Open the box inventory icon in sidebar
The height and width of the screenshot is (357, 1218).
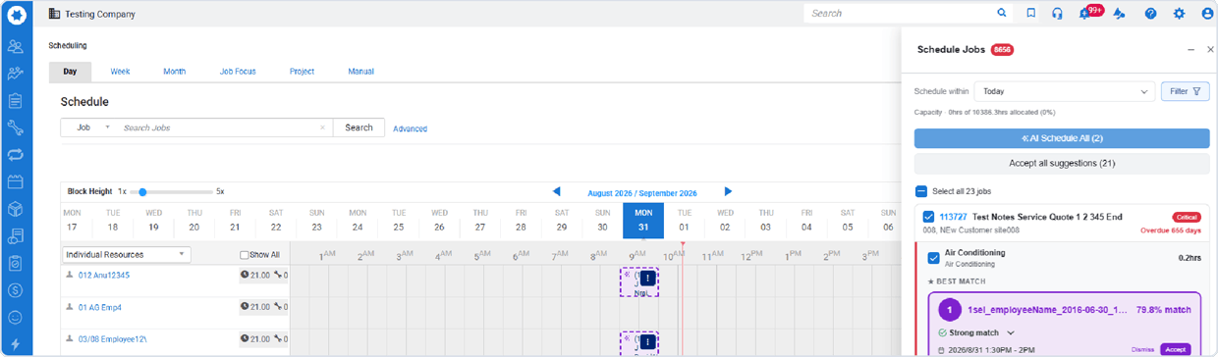[16, 209]
